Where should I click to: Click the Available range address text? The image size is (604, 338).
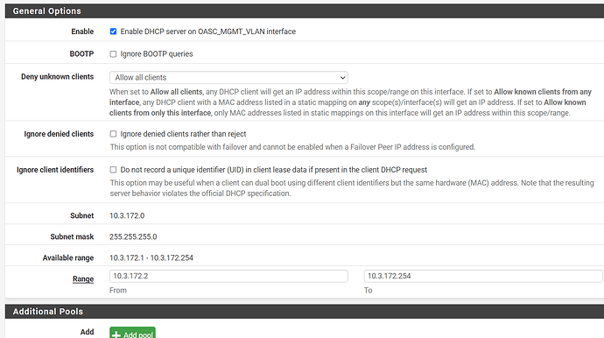(151, 257)
